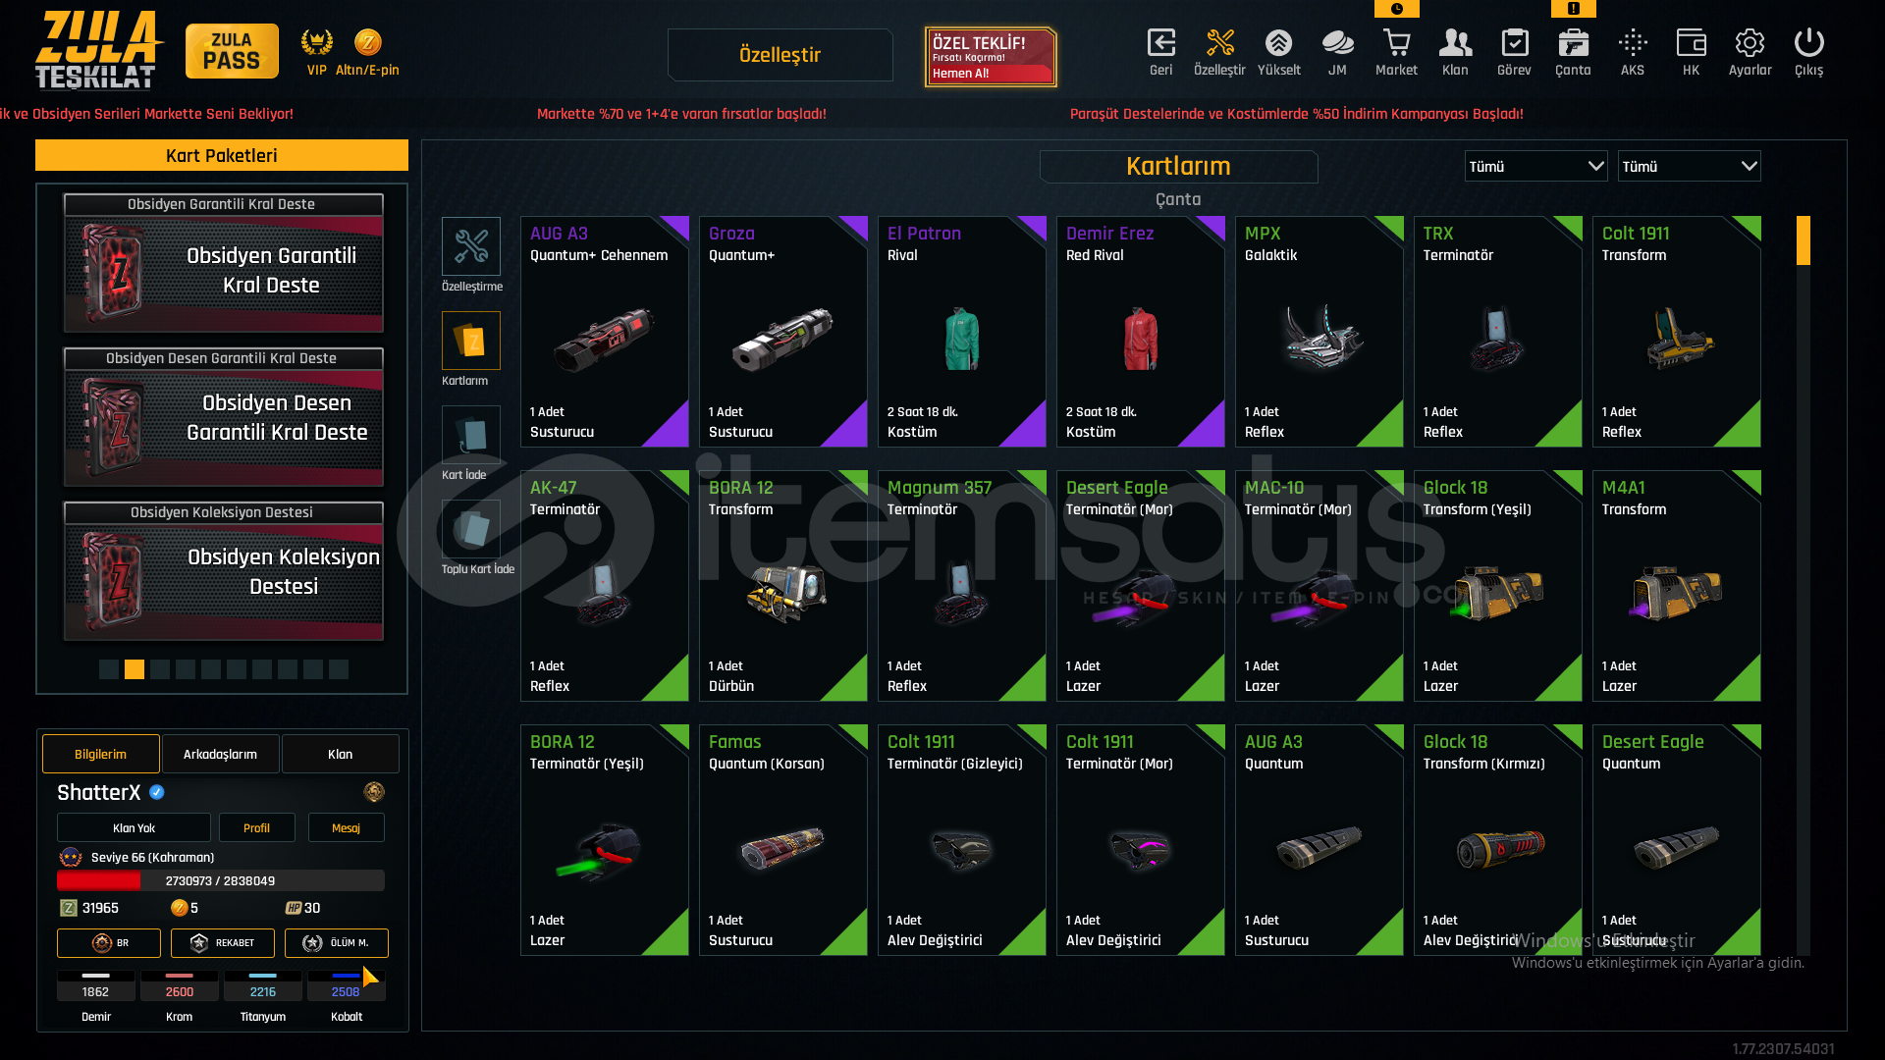Open the Market cart icon
The width and height of the screenshot is (1885, 1060).
point(1396,43)
